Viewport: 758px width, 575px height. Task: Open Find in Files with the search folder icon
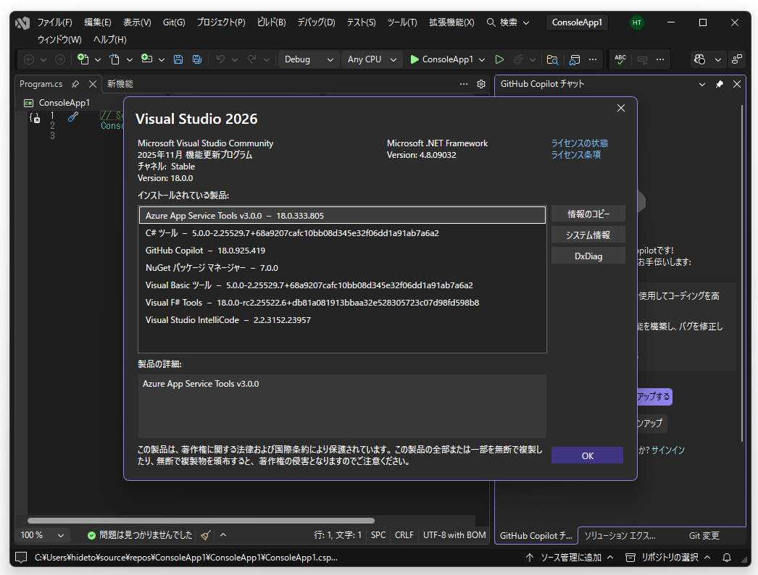pyautogui.click(x=552, y=59)
